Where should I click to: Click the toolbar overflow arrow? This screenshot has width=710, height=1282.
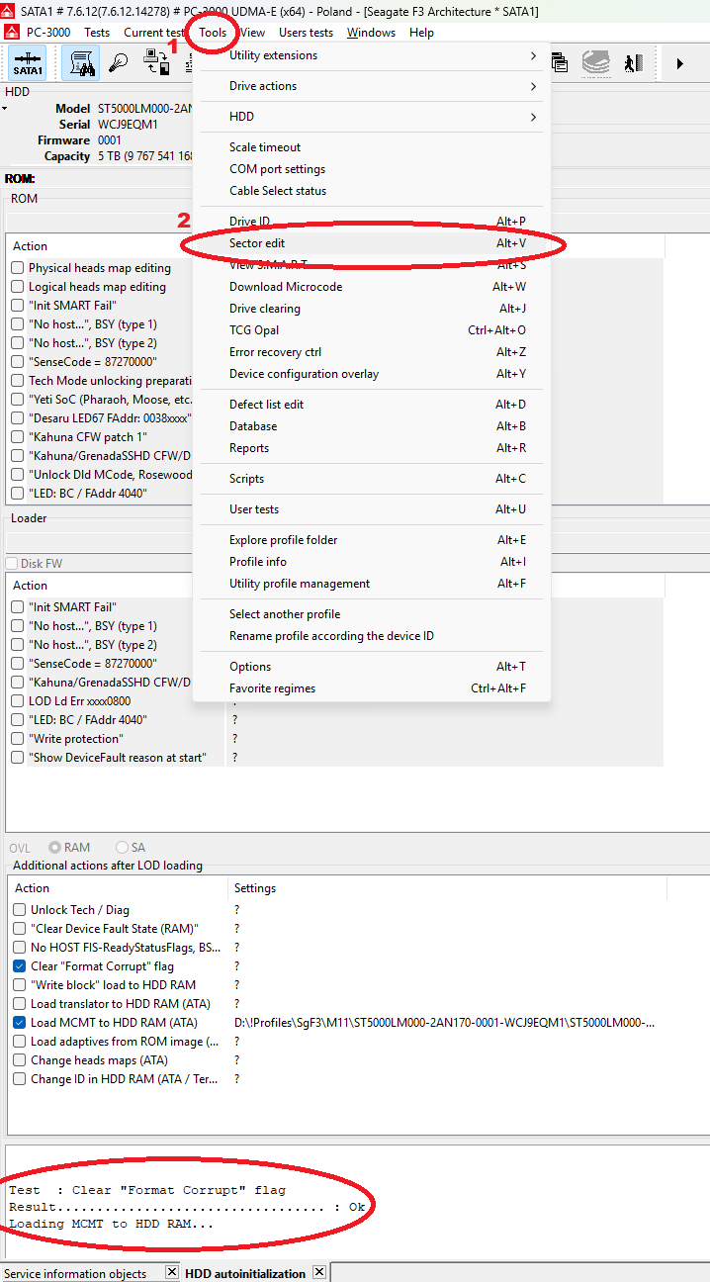679,63
